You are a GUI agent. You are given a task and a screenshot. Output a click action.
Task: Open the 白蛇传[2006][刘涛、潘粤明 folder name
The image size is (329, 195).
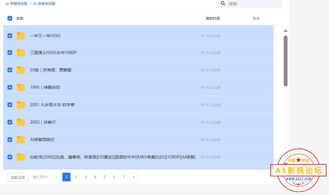click(x=113, y=157)
